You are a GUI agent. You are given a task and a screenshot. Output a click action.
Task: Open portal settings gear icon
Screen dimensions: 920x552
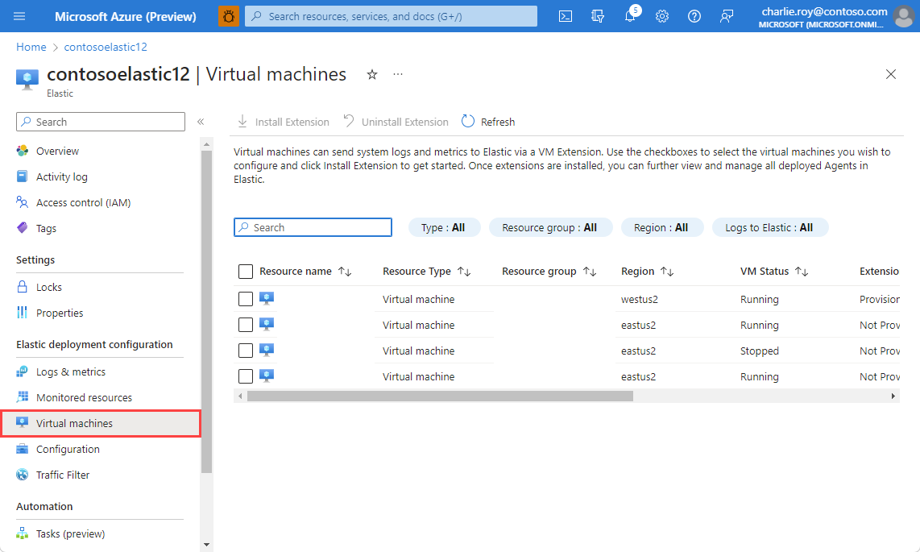pos(662,16)
